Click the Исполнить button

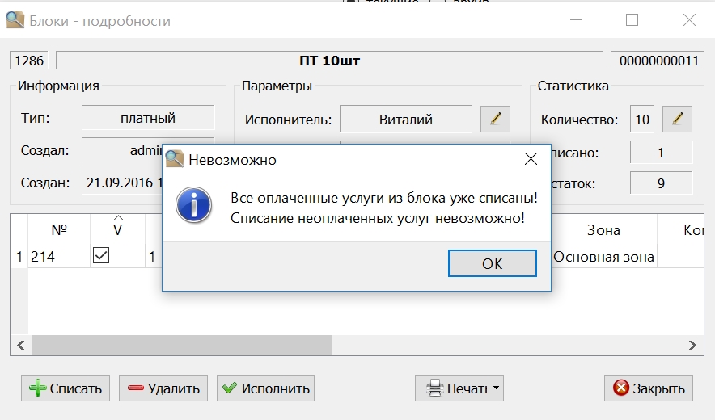pos(265,388)
